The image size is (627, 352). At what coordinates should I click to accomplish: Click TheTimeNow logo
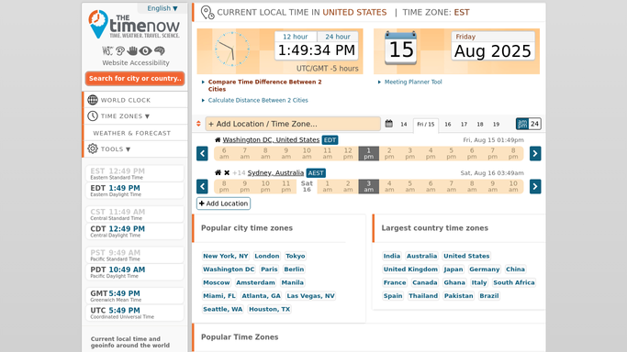(134, 25)
